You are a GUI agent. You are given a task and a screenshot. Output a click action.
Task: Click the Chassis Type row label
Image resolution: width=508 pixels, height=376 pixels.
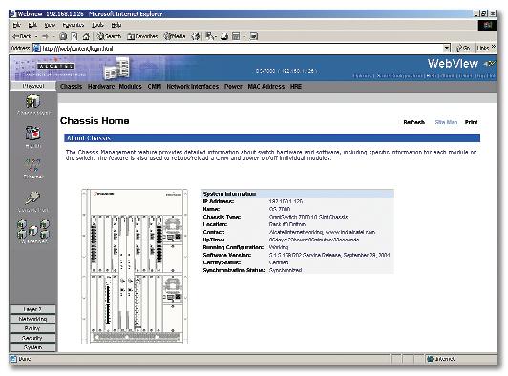tap(222, 217)
